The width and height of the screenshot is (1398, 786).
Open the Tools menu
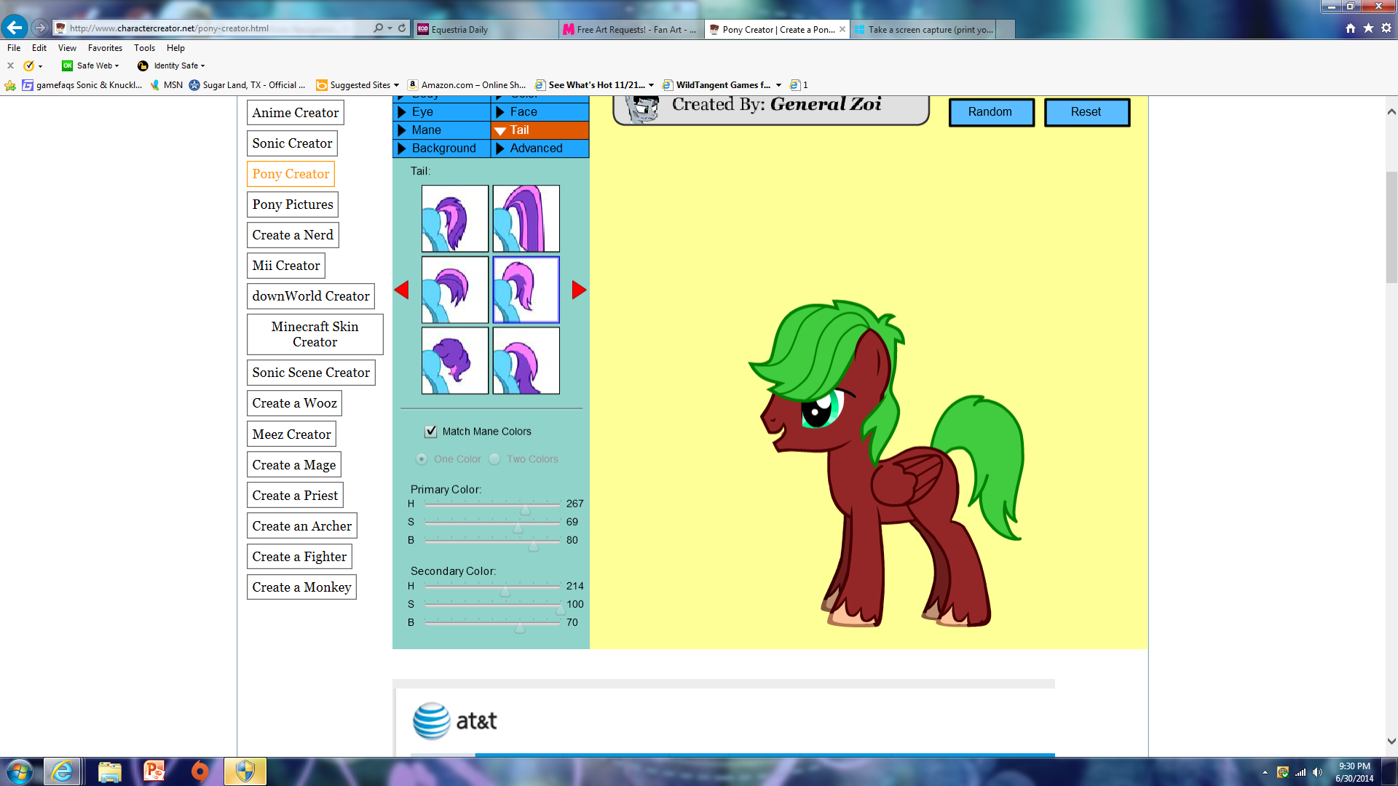[144, 48]
